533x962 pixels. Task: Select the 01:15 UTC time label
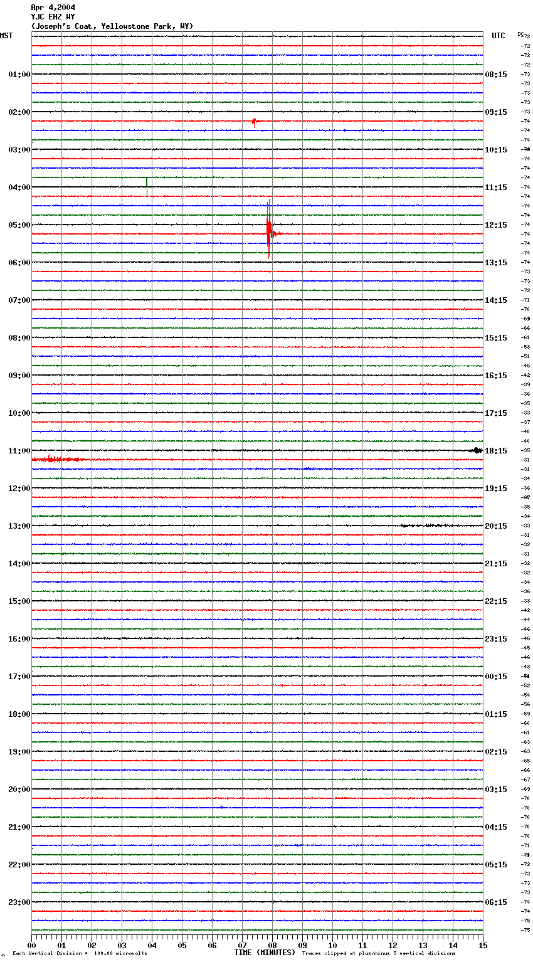[x=496, y=714]
